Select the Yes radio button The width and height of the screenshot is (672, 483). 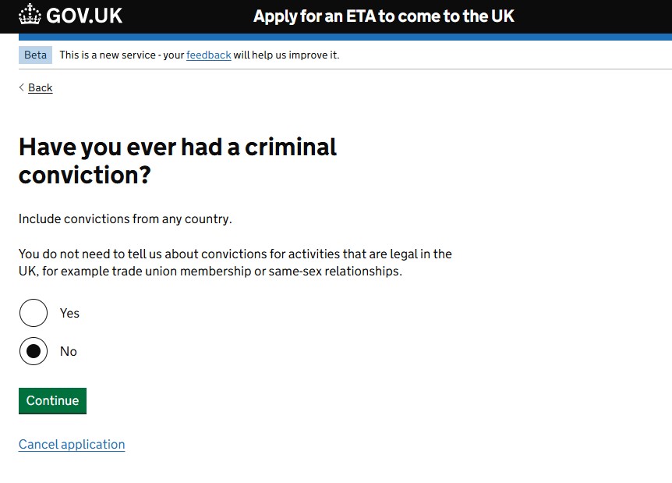34,313
